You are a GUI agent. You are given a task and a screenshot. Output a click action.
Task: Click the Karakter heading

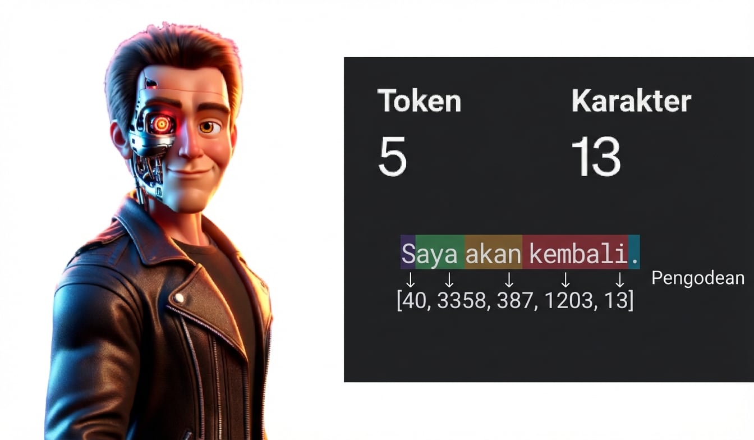631,101
